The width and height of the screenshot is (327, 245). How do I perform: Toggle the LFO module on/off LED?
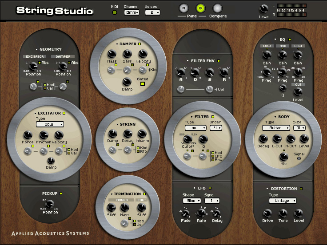210,188
